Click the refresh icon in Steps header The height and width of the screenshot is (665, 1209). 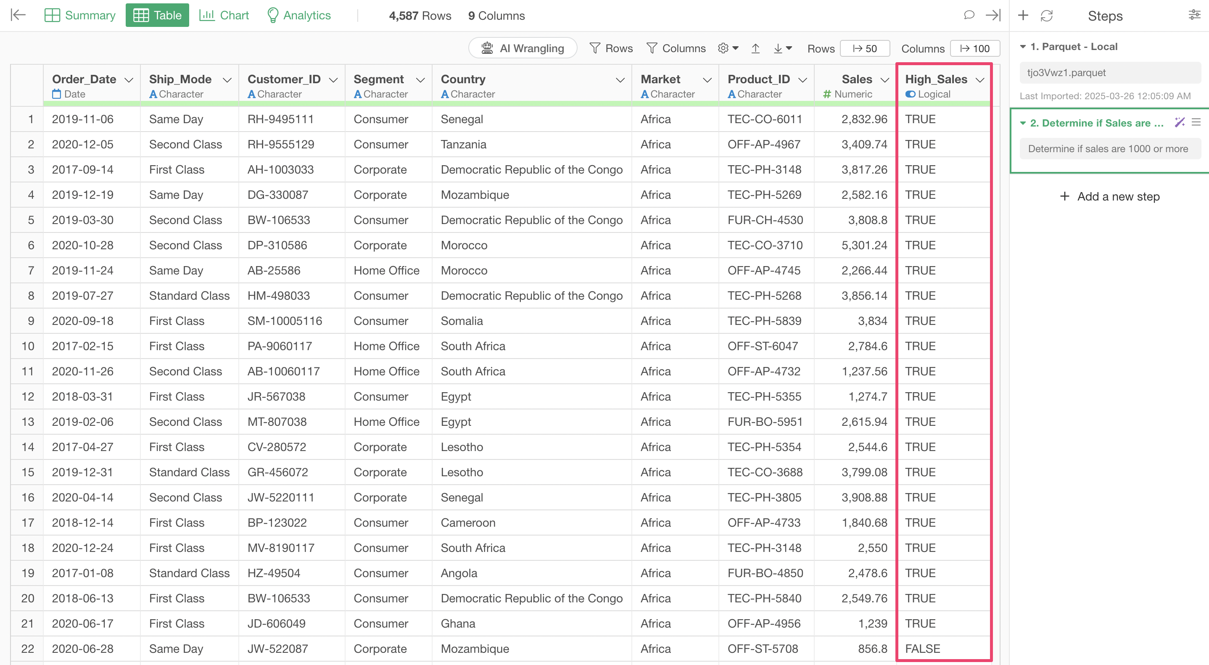point(1046,16)
